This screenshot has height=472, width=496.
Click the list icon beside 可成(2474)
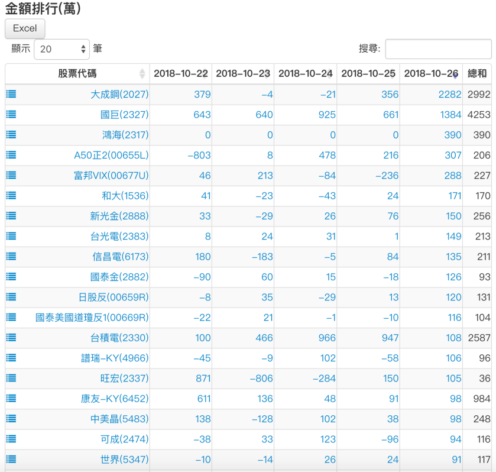(11, 439)
